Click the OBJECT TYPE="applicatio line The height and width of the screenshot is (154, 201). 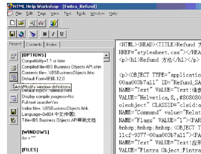pyautogui.click(x=160, y=75)
